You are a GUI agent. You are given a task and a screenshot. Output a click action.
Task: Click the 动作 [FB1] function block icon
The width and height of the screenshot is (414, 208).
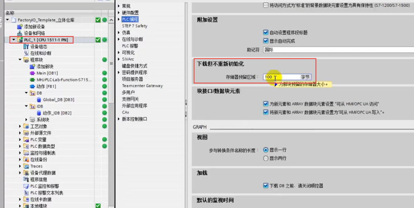point(32,86)
